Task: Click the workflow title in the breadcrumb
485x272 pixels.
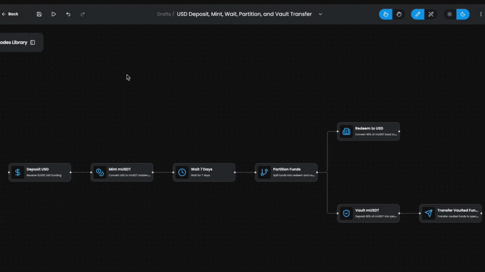Action: (243, 14)
